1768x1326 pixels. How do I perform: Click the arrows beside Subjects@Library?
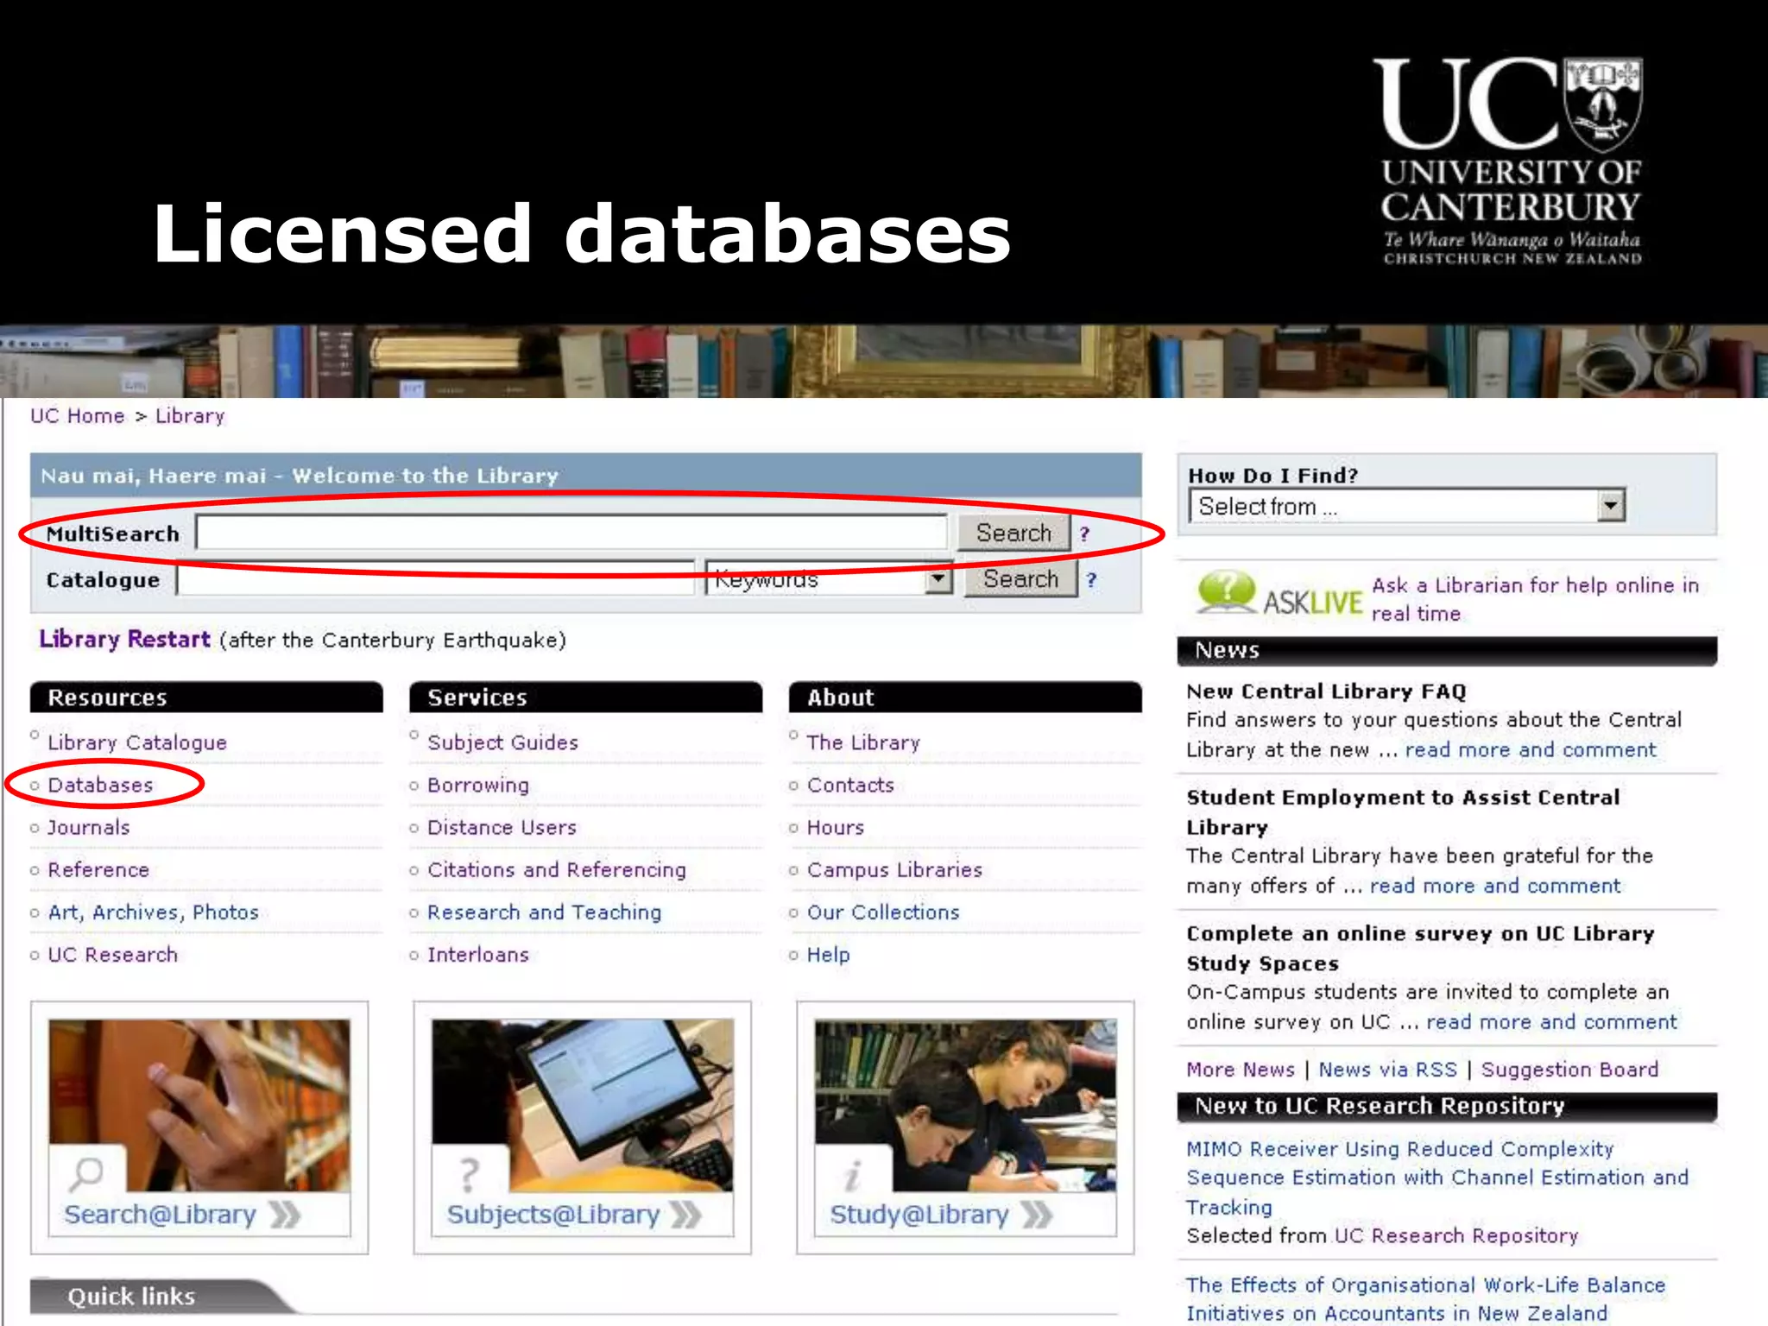tap(686, 1215)
